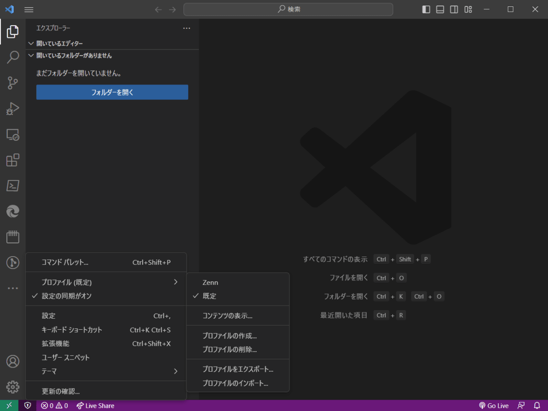Open errors and warnings count in status bar
This screenshot has width=548, height=411.
[54, 406]
